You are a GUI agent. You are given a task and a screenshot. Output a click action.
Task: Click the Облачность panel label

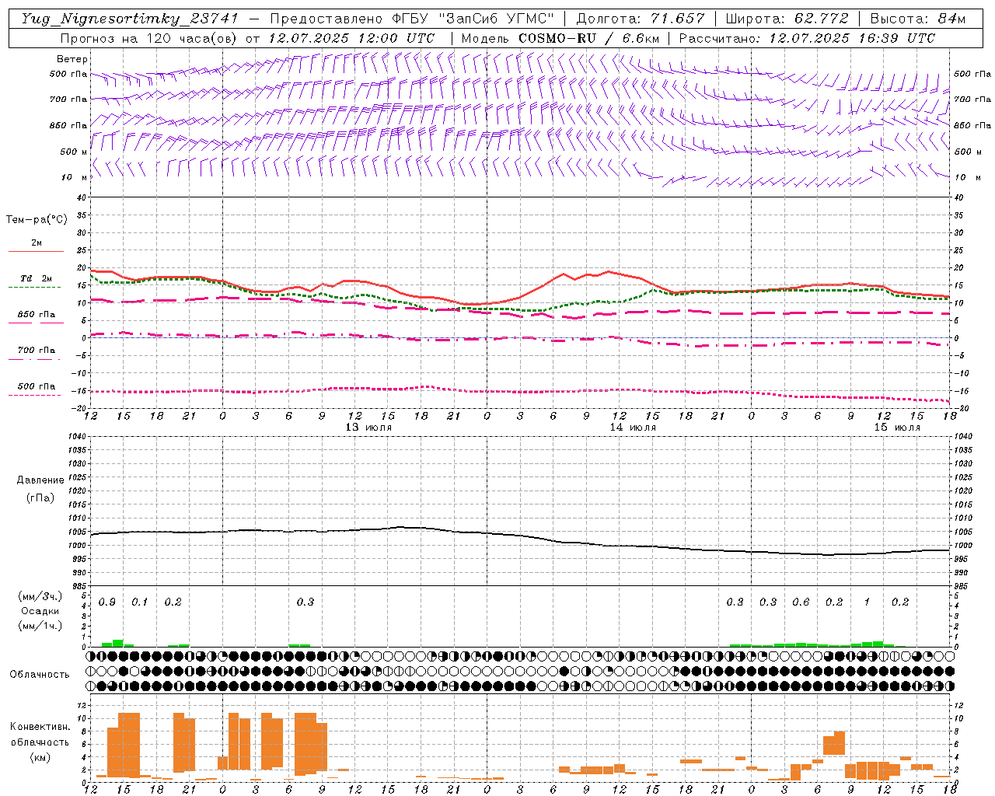pyautogui.click(x=40, y=675)
